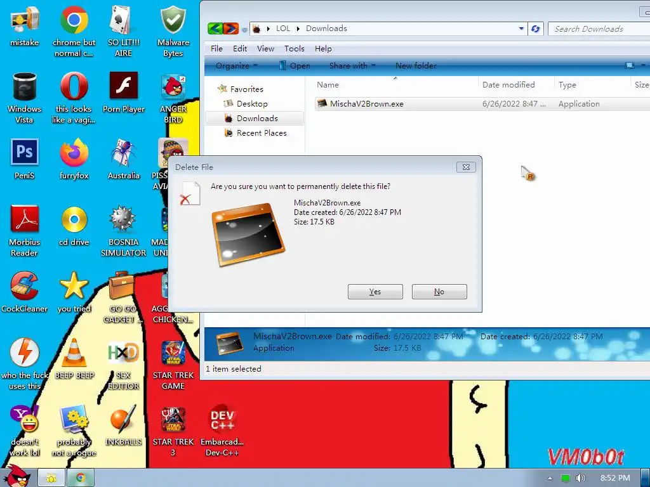Select the Windows Vista recycle bin icon

[x=25, y=98]
